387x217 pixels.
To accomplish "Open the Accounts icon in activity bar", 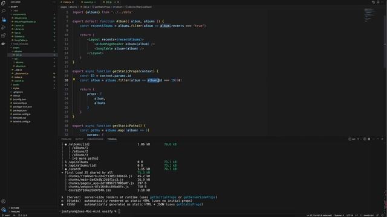I will [x=4, y=201].
